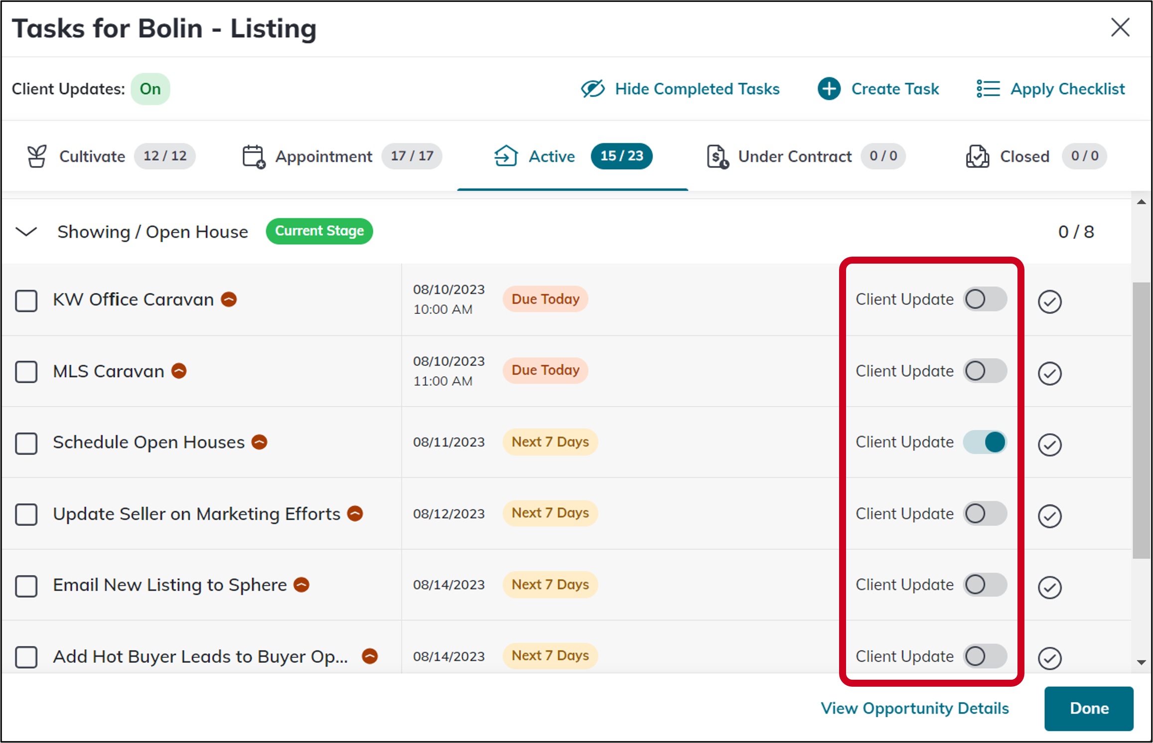Viewport: 1153px width, 743px height.
Task: Click the Done button
Action: [x=1089, y=708]
